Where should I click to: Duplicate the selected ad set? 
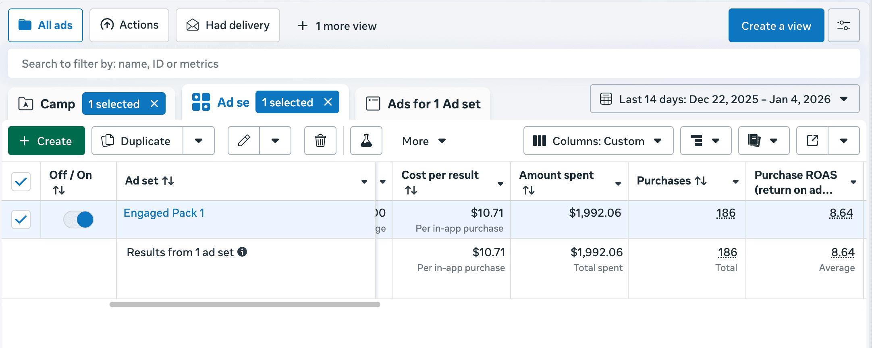137,141
